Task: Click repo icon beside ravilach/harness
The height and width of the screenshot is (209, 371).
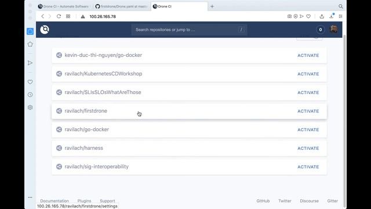Action: 59,148
